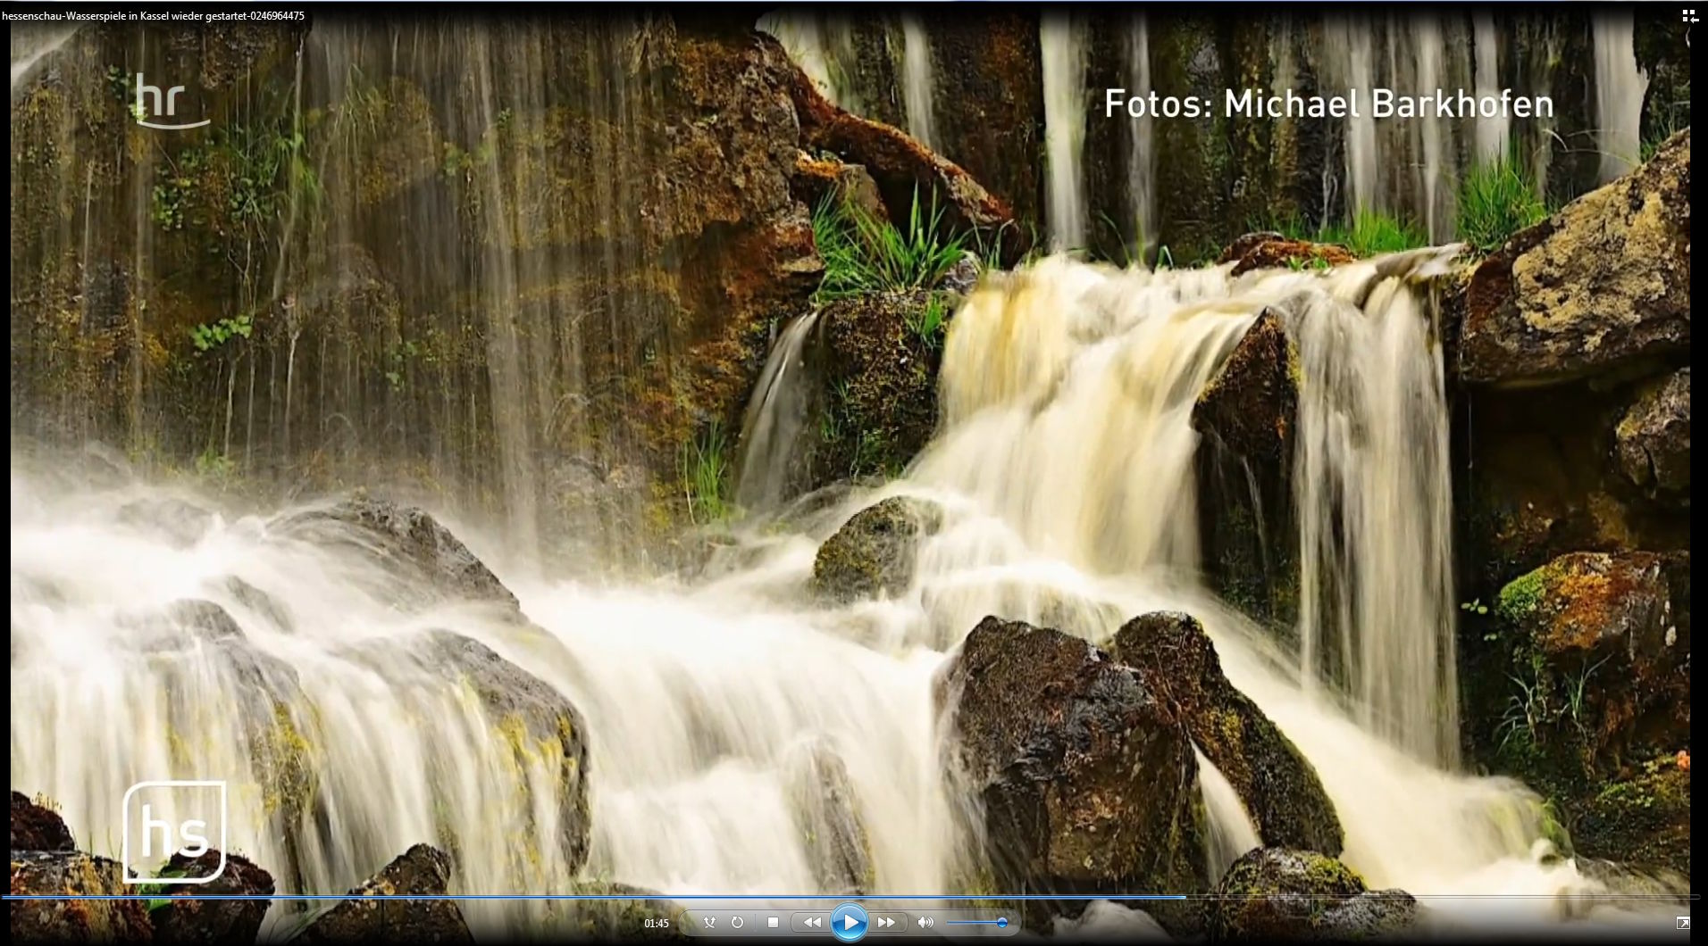Image resolution: width=1708 pixels, height=946 pixels.
Task: Adjust the volume slider
Action: coord(976,922)
